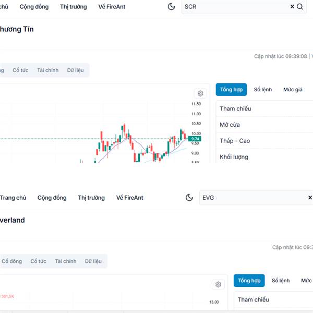Screen dimensions: 313x313
Task: Select Tổng hợp tab next to the SCR chart
Action: (x=231, y=90)
